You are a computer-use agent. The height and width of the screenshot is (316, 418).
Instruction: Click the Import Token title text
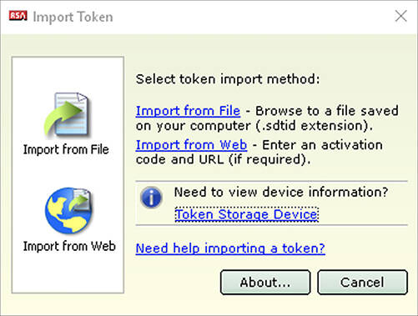point(73,17)
